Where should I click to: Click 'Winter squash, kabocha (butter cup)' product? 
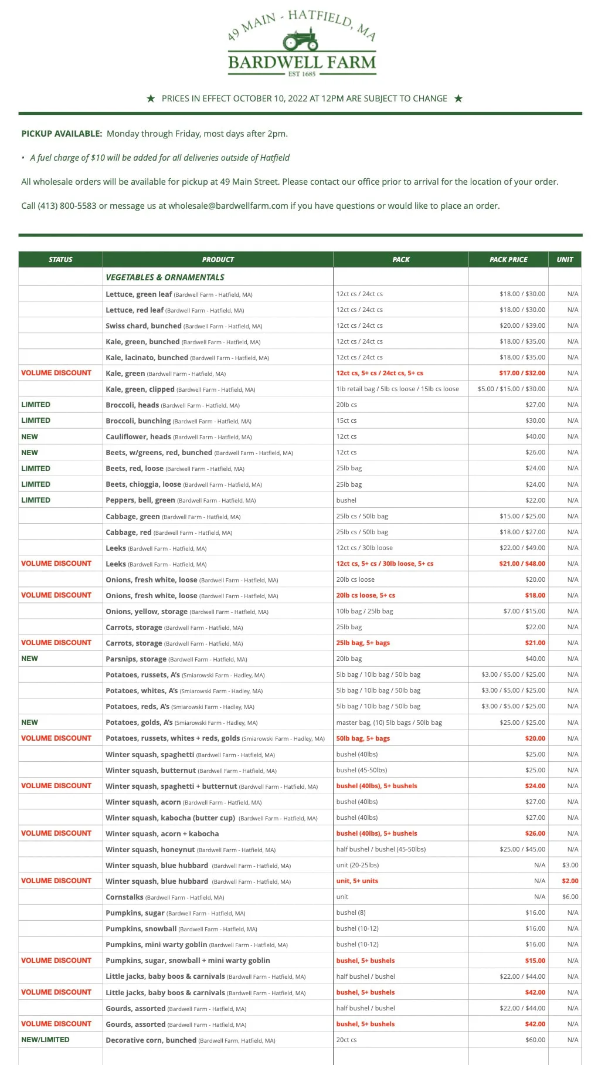(x=170, y=818)
